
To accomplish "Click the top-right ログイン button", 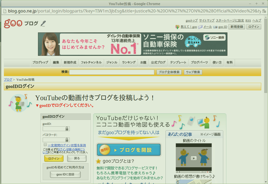I will click(x=254, y=27).
